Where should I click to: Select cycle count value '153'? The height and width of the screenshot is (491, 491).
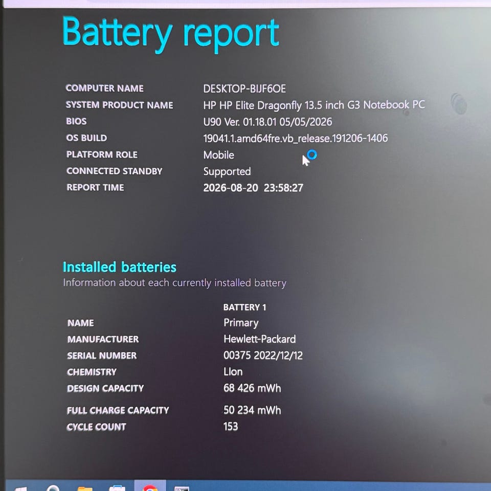coord(231,427)
